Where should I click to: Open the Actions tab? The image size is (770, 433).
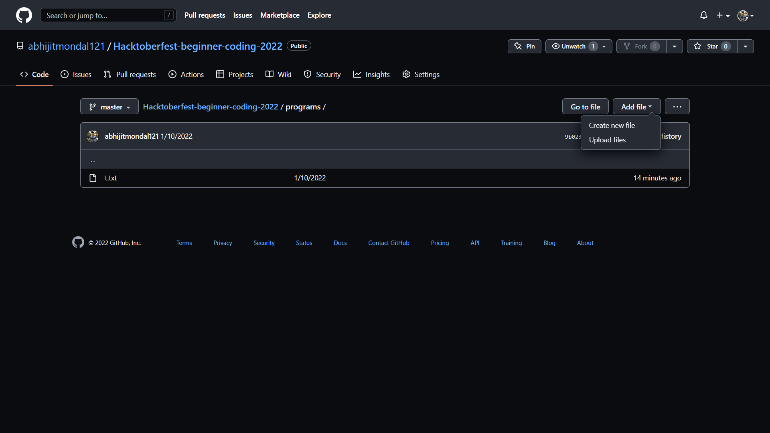(186, 74)
